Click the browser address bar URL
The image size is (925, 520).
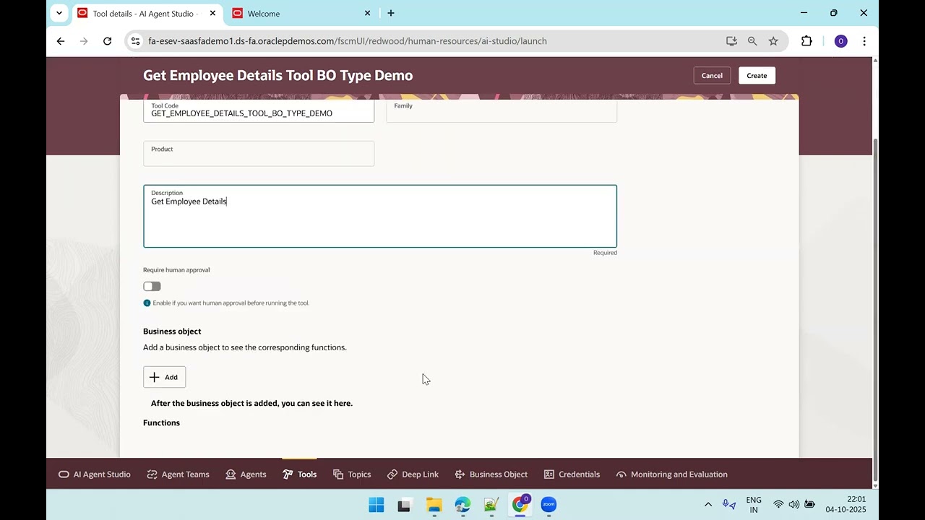(348, 41)
